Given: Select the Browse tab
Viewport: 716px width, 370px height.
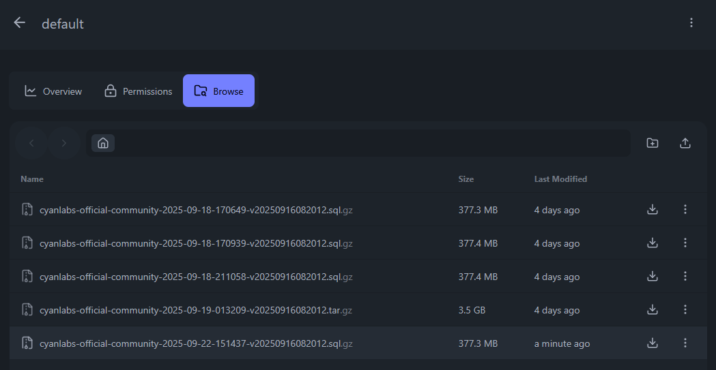Looking at the screenshot, I should pyautogui.click(x=218, y=91).
